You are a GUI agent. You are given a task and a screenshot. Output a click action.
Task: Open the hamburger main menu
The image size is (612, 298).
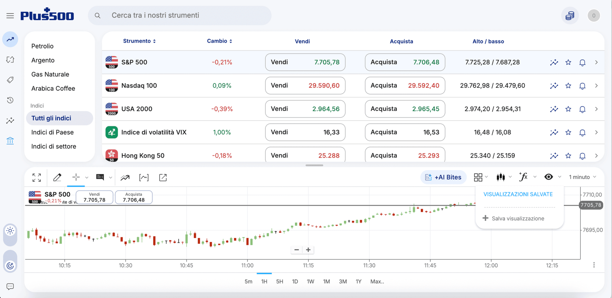tap(10, 16)
